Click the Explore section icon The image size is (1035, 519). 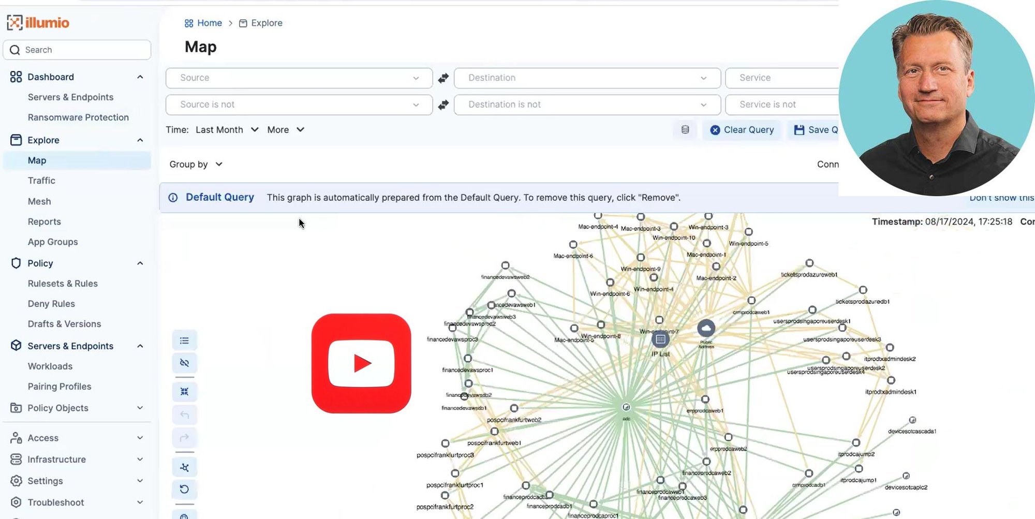(16, 140)
